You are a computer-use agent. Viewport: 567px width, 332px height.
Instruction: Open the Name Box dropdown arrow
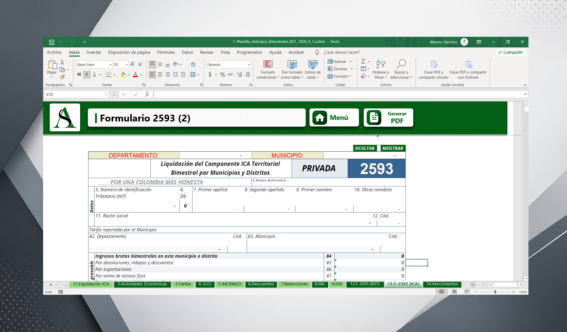pyautogui.click(x=106, y=94)
